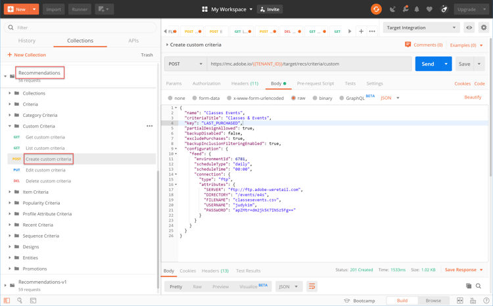Click the blue Send button

pos(428,64)
